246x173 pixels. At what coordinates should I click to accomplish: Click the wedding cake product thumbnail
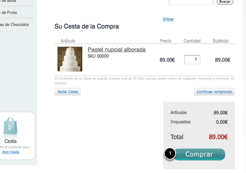pyautogui.click(x=70, y=59)
